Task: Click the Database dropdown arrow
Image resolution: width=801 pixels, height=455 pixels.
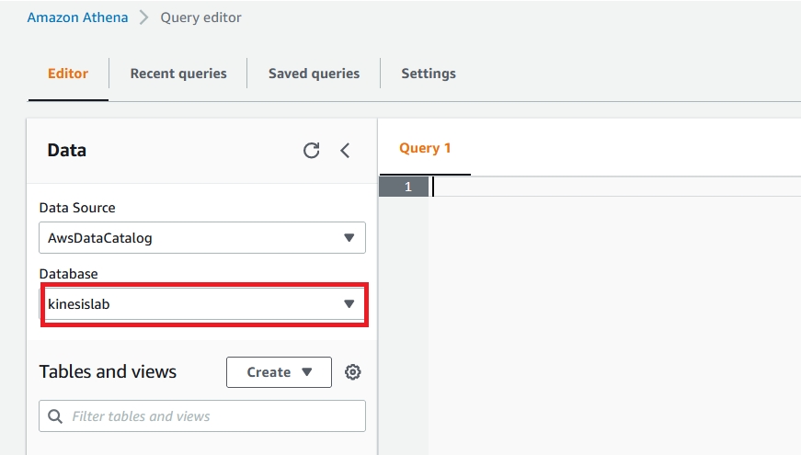Action: [x=349, y=304]
